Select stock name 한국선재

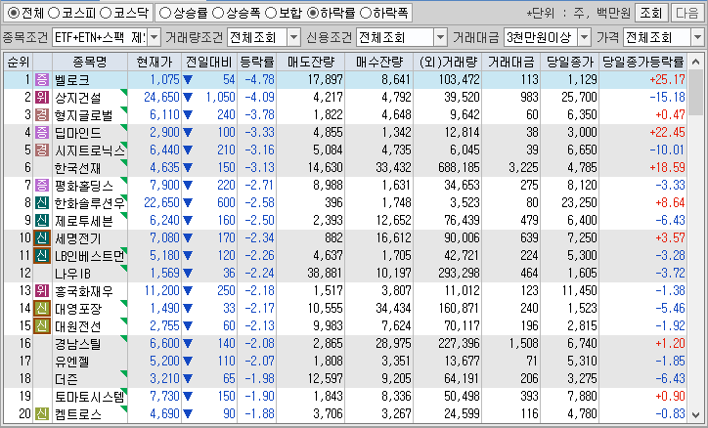(x=77, y=168)
